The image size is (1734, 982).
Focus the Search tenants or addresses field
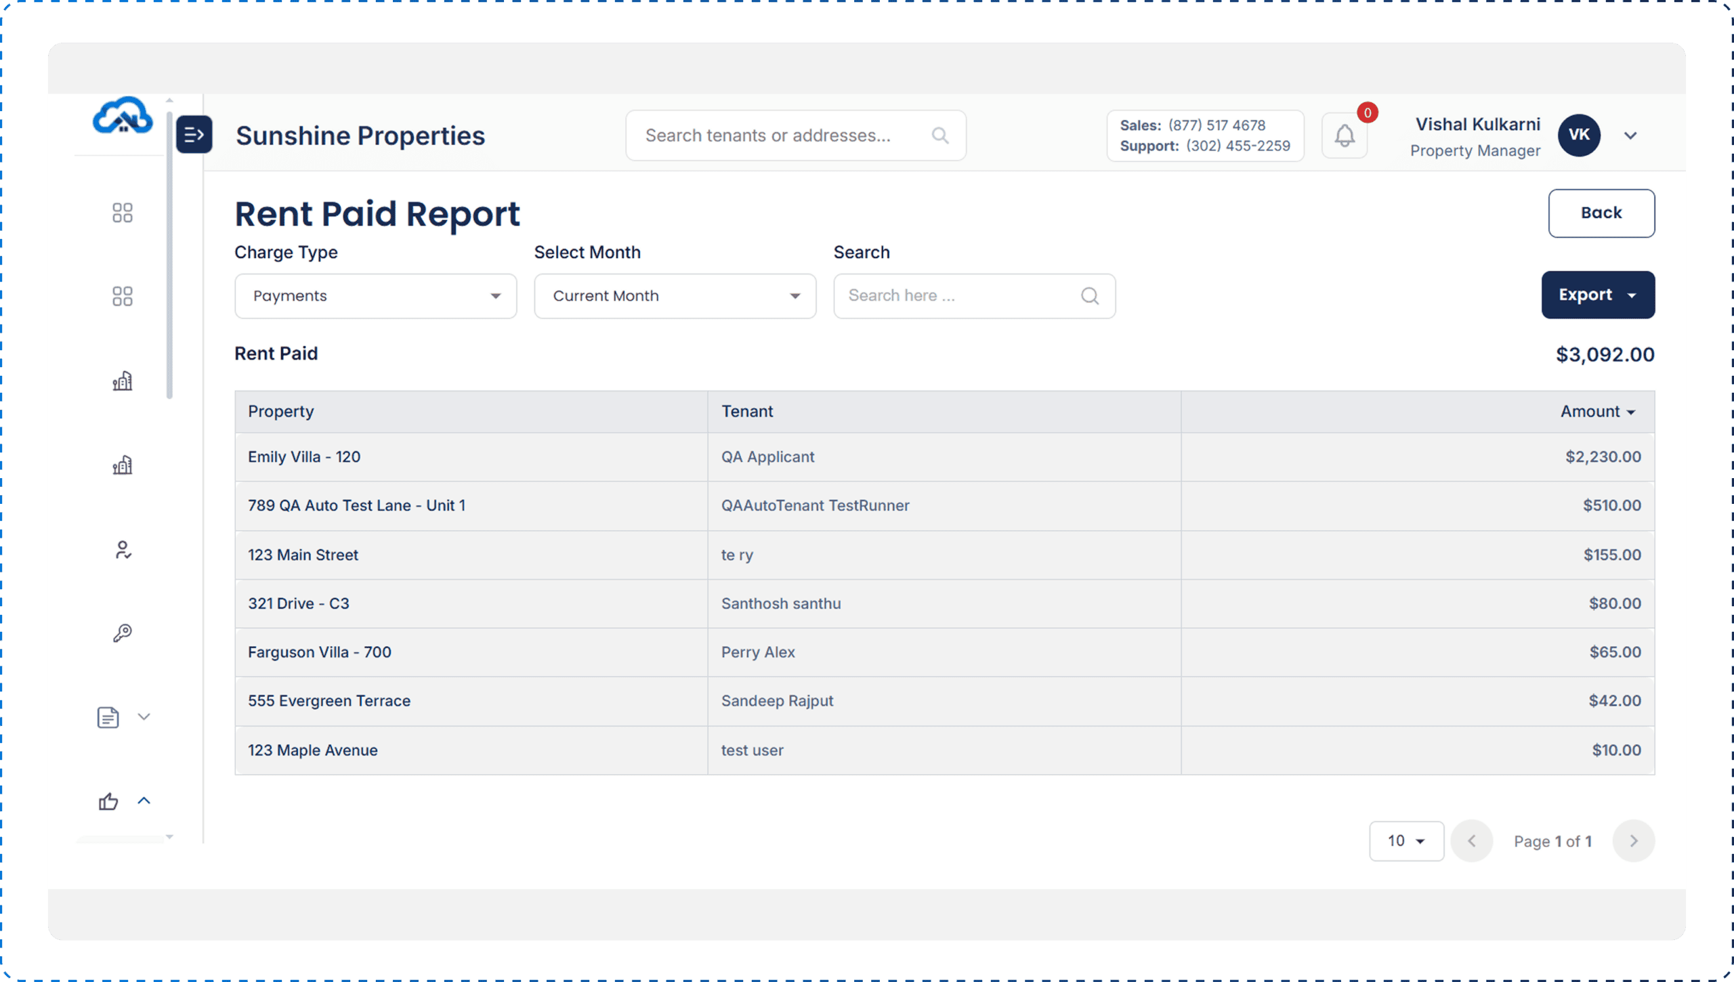point(796,135)
